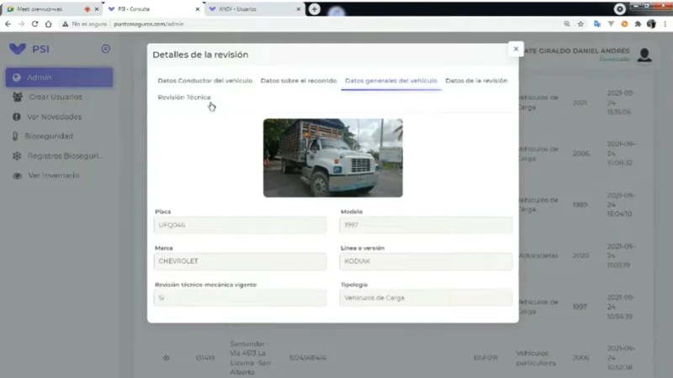Close the ANSV - Usuarios browser tab
This screenshot has height=378, width=673.
(299, 9)
